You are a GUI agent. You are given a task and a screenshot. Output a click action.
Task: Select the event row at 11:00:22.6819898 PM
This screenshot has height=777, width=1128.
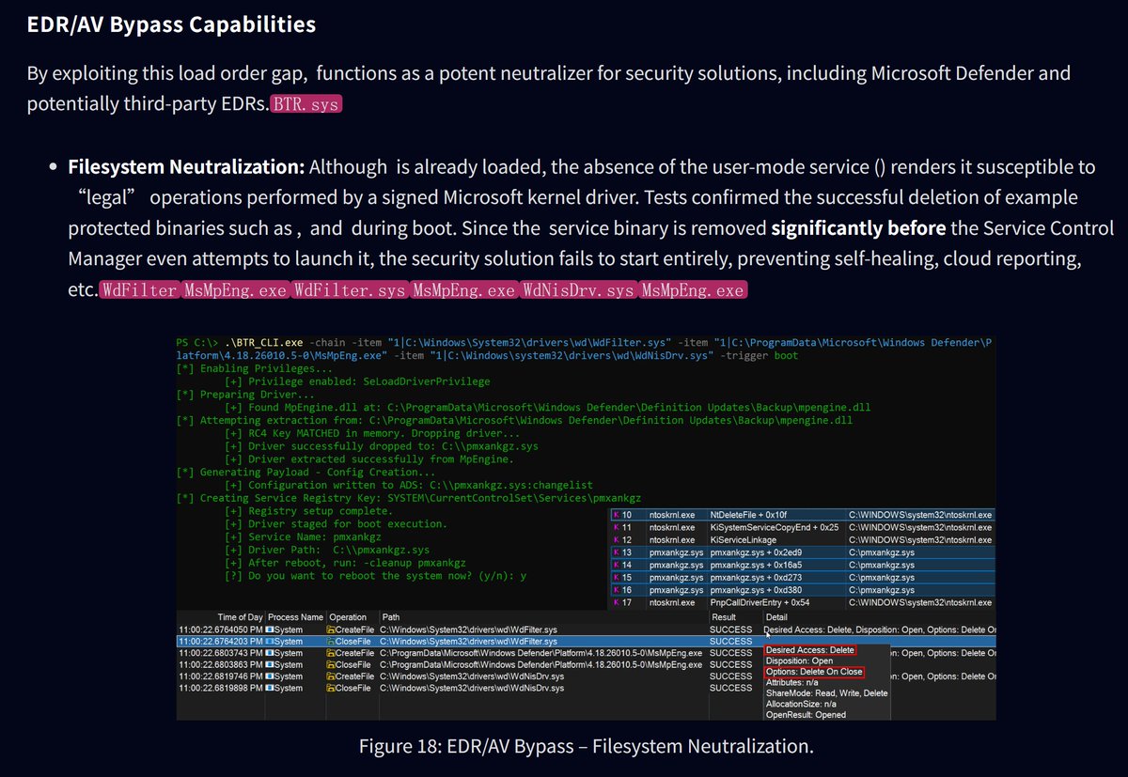point(585,688)
